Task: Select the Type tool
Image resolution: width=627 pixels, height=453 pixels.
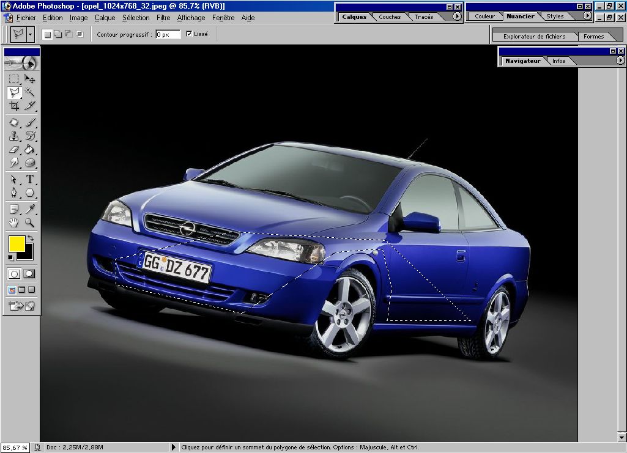Action: tap(29, 179)
